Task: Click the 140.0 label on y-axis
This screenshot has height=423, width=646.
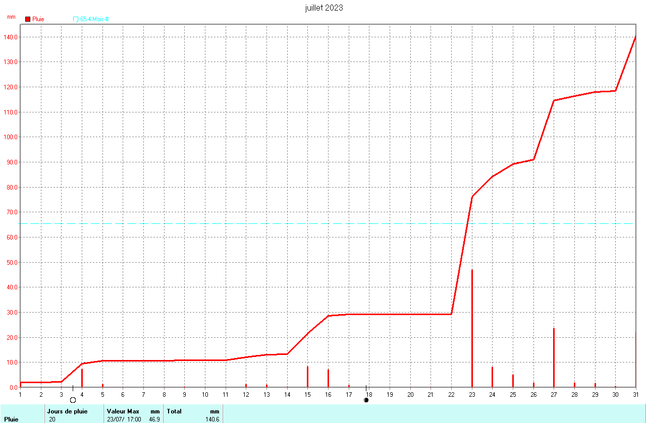Action: tap(10, 37)
